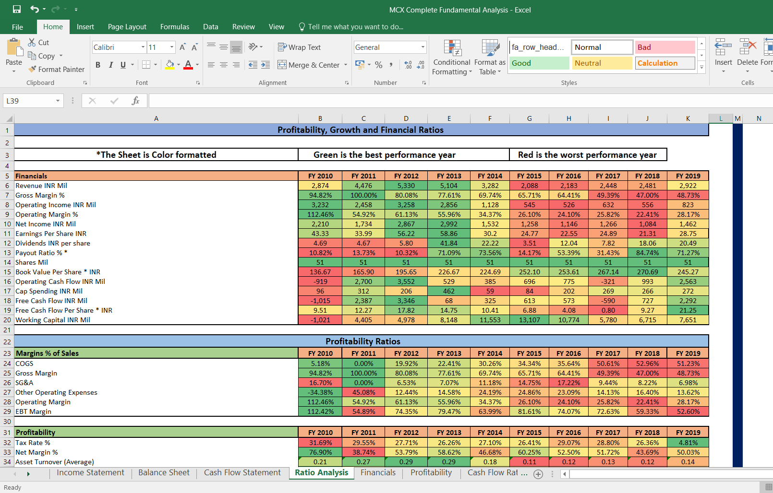Decrease the cell indent
Screen dimensions: 773x493
coord(253,65)
